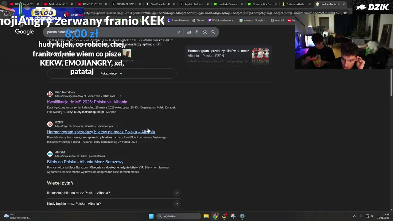Open more options for PGE Narodowy result
The image size is (393, 221).
point(120,96)
